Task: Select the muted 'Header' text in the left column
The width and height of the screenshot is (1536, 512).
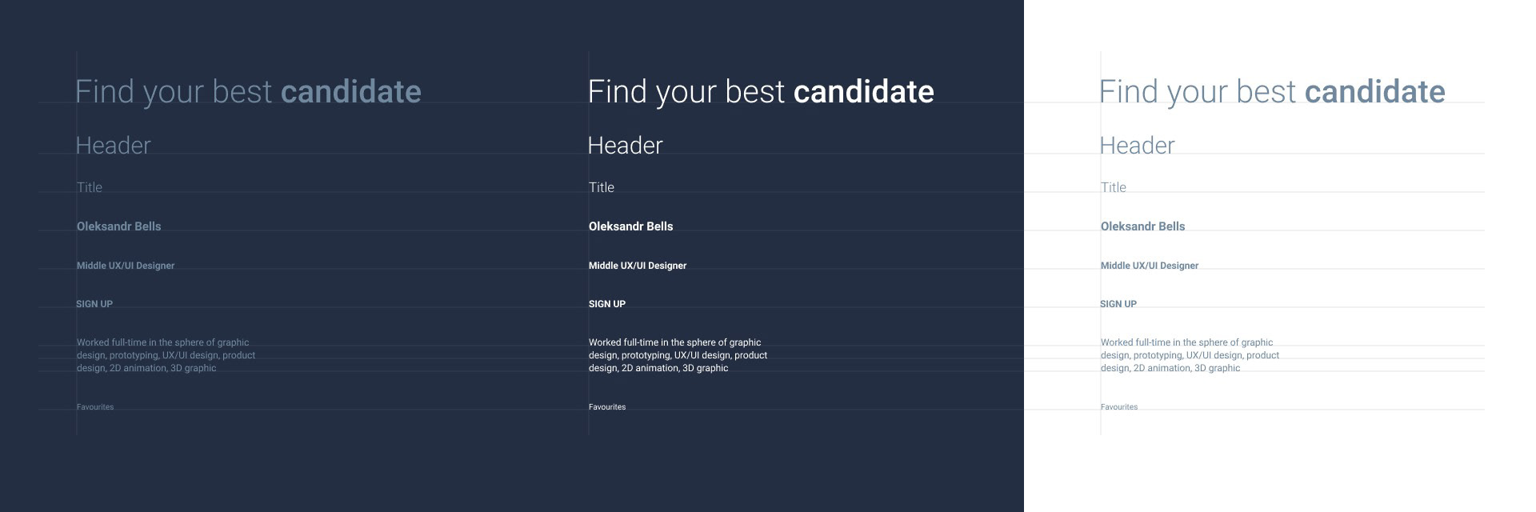Action: (114, 146)
